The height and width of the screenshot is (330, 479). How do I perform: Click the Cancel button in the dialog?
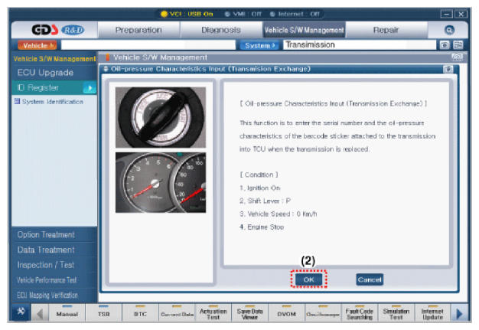coord(370,279)
